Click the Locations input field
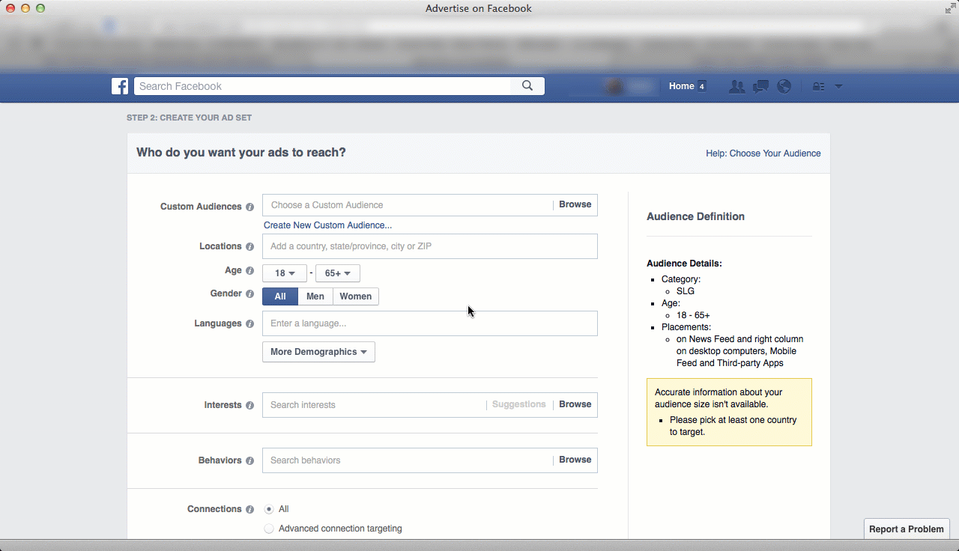This screenshot has width=959, height=551. pyautogui.click(x=430, y=246)
